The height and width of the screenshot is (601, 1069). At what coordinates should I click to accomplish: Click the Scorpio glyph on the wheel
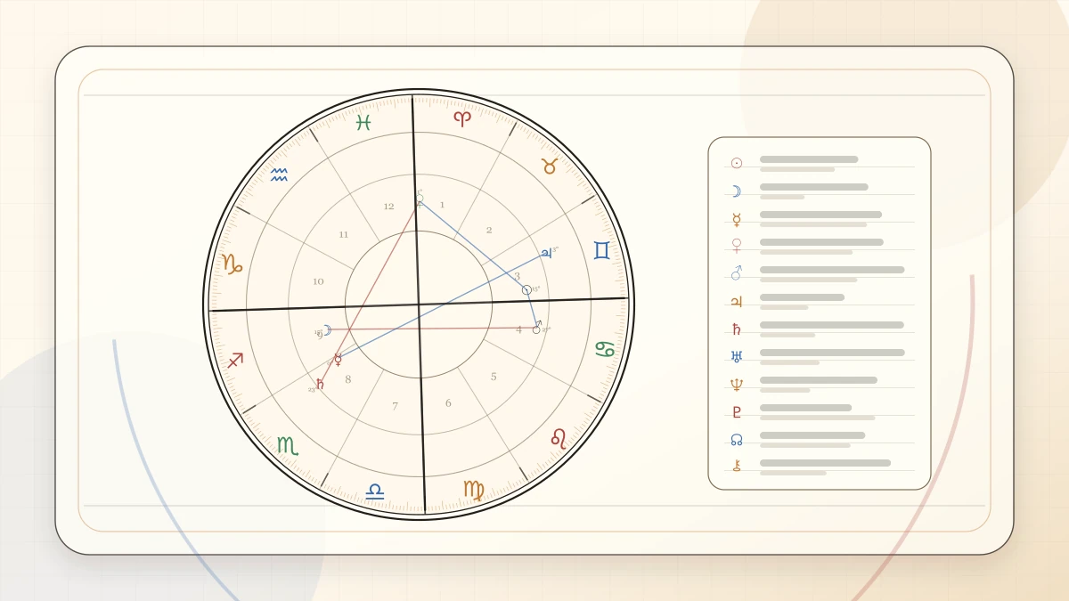(287, 444)
